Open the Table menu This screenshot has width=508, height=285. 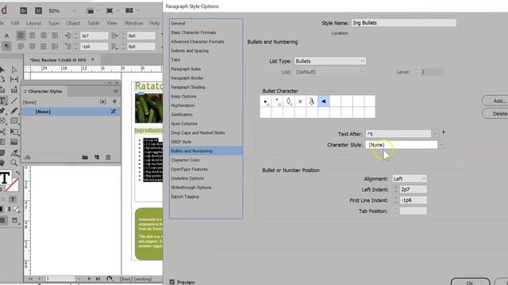[x=94, y=23]
